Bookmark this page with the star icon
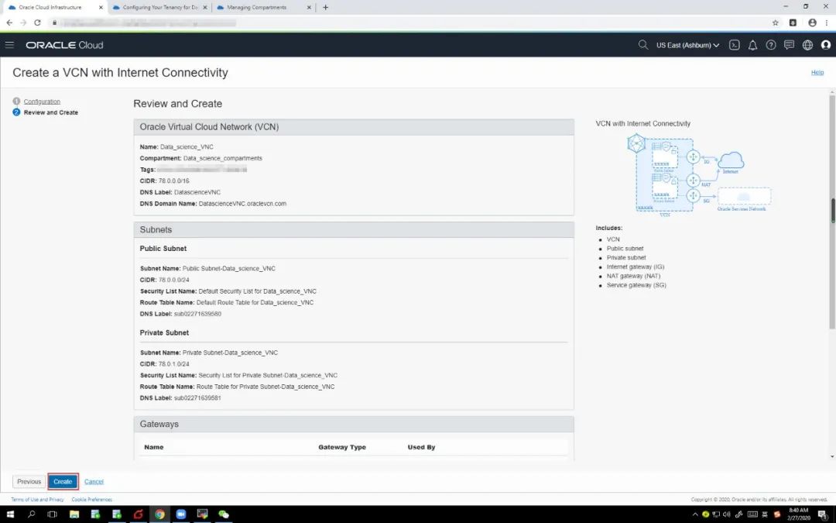Viewport: 836px width, 523px height. pyautogui.click(x=775, y=22)
